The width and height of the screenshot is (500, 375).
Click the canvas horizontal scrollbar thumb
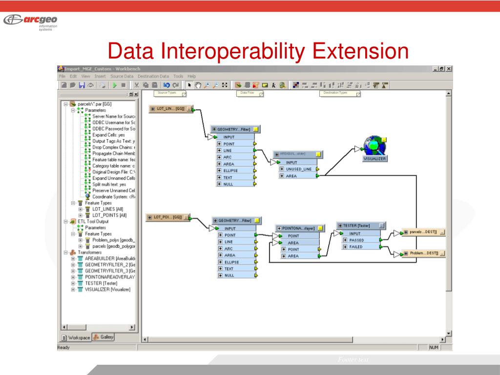point(250,340)
